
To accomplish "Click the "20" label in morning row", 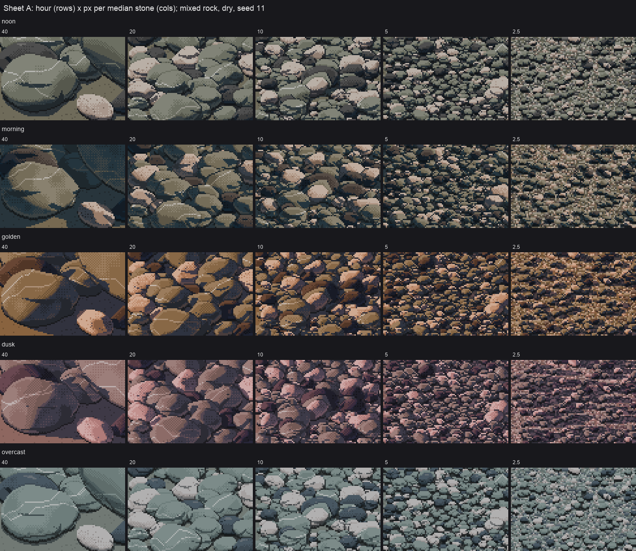I will [x=132, y=139].
